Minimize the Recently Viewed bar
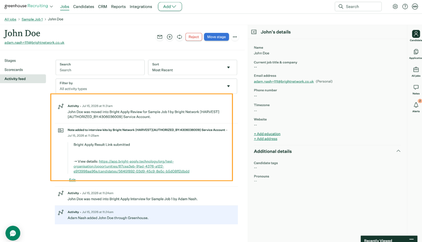Screen dimensions: 422x242 coord(411,239)
